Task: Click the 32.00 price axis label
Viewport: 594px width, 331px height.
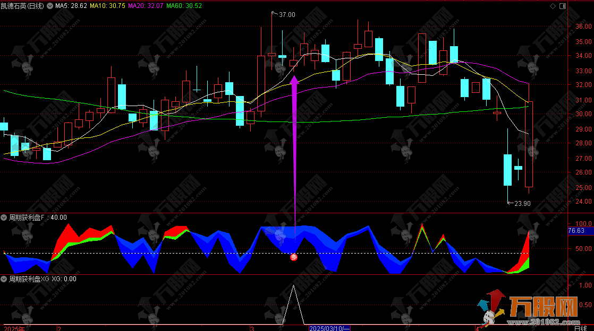Action: [x=583, y=85]
